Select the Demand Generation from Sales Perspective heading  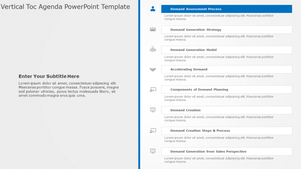click(226, 151)
